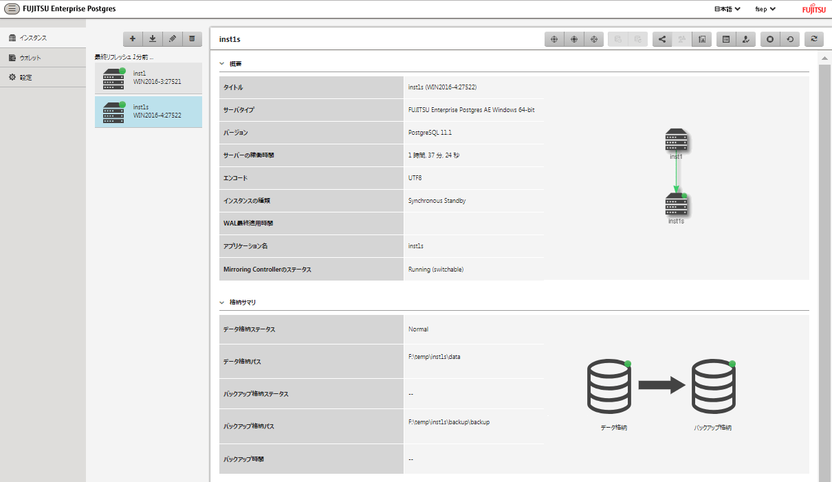
Task: Click the 'バックアップ格納ステータス' row label
Action: (x=256, y=394)
